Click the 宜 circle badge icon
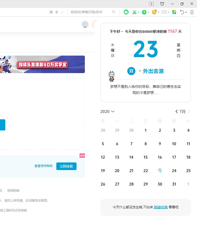 131,71
